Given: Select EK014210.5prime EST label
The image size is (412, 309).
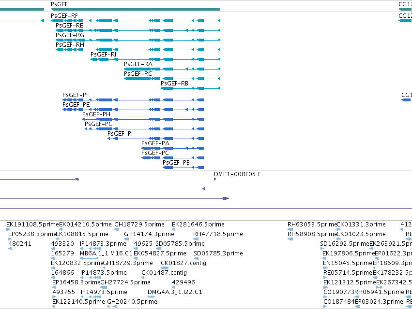Looking at the screenshot, I should pyautogui.click(x=85, y=225).
